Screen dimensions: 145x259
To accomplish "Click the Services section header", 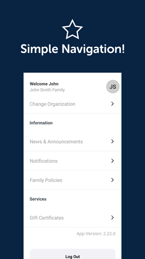I will 38,199.
